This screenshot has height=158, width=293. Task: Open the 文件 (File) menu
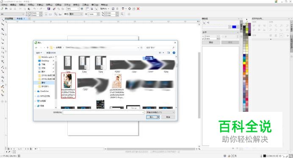4,5
